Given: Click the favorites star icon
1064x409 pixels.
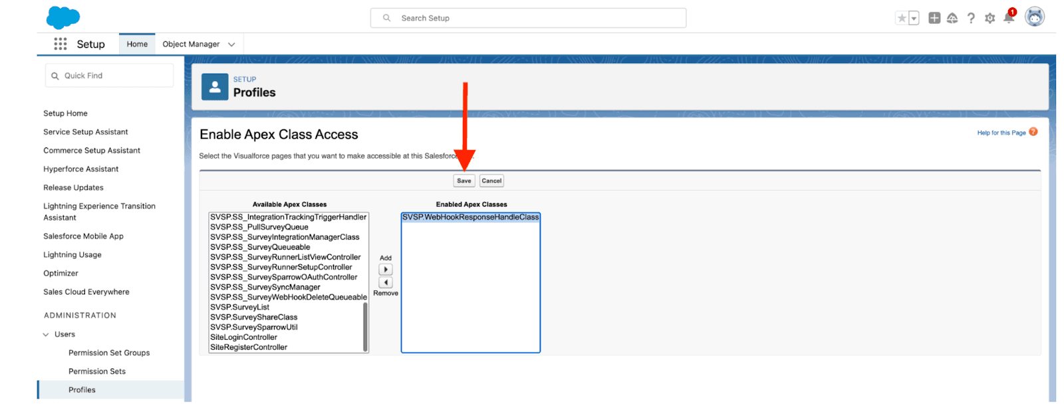Looking at the screenshot, I should click(902, 19).
